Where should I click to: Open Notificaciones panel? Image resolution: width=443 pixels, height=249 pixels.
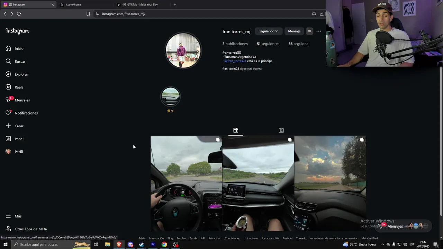point(21,113)
